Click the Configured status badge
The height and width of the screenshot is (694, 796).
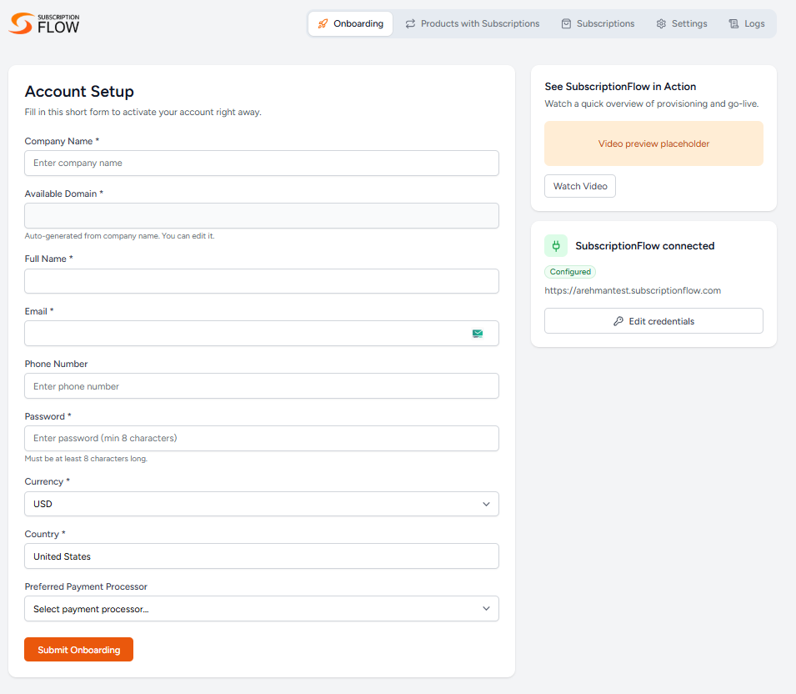(x=570, y=272)
